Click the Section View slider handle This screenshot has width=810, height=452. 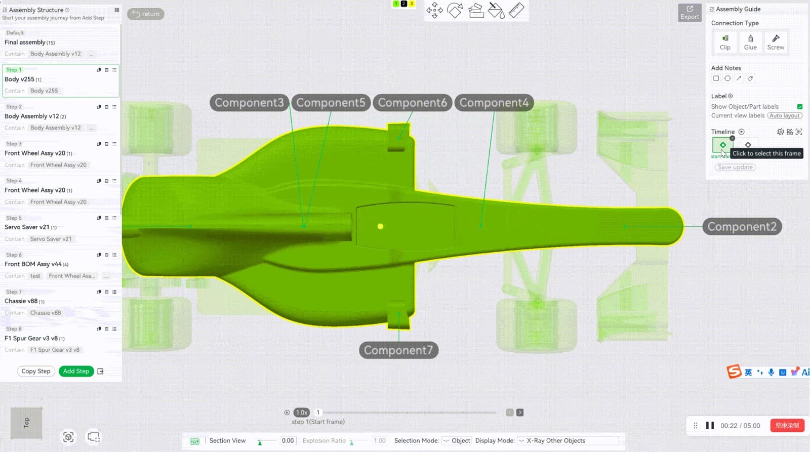coord(260,443)
